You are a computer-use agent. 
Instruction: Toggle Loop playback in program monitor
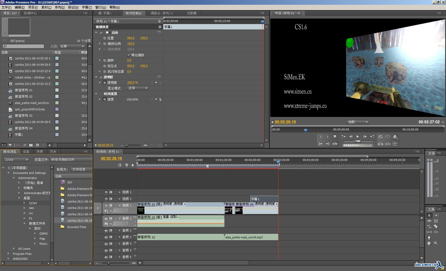point(381,137)
